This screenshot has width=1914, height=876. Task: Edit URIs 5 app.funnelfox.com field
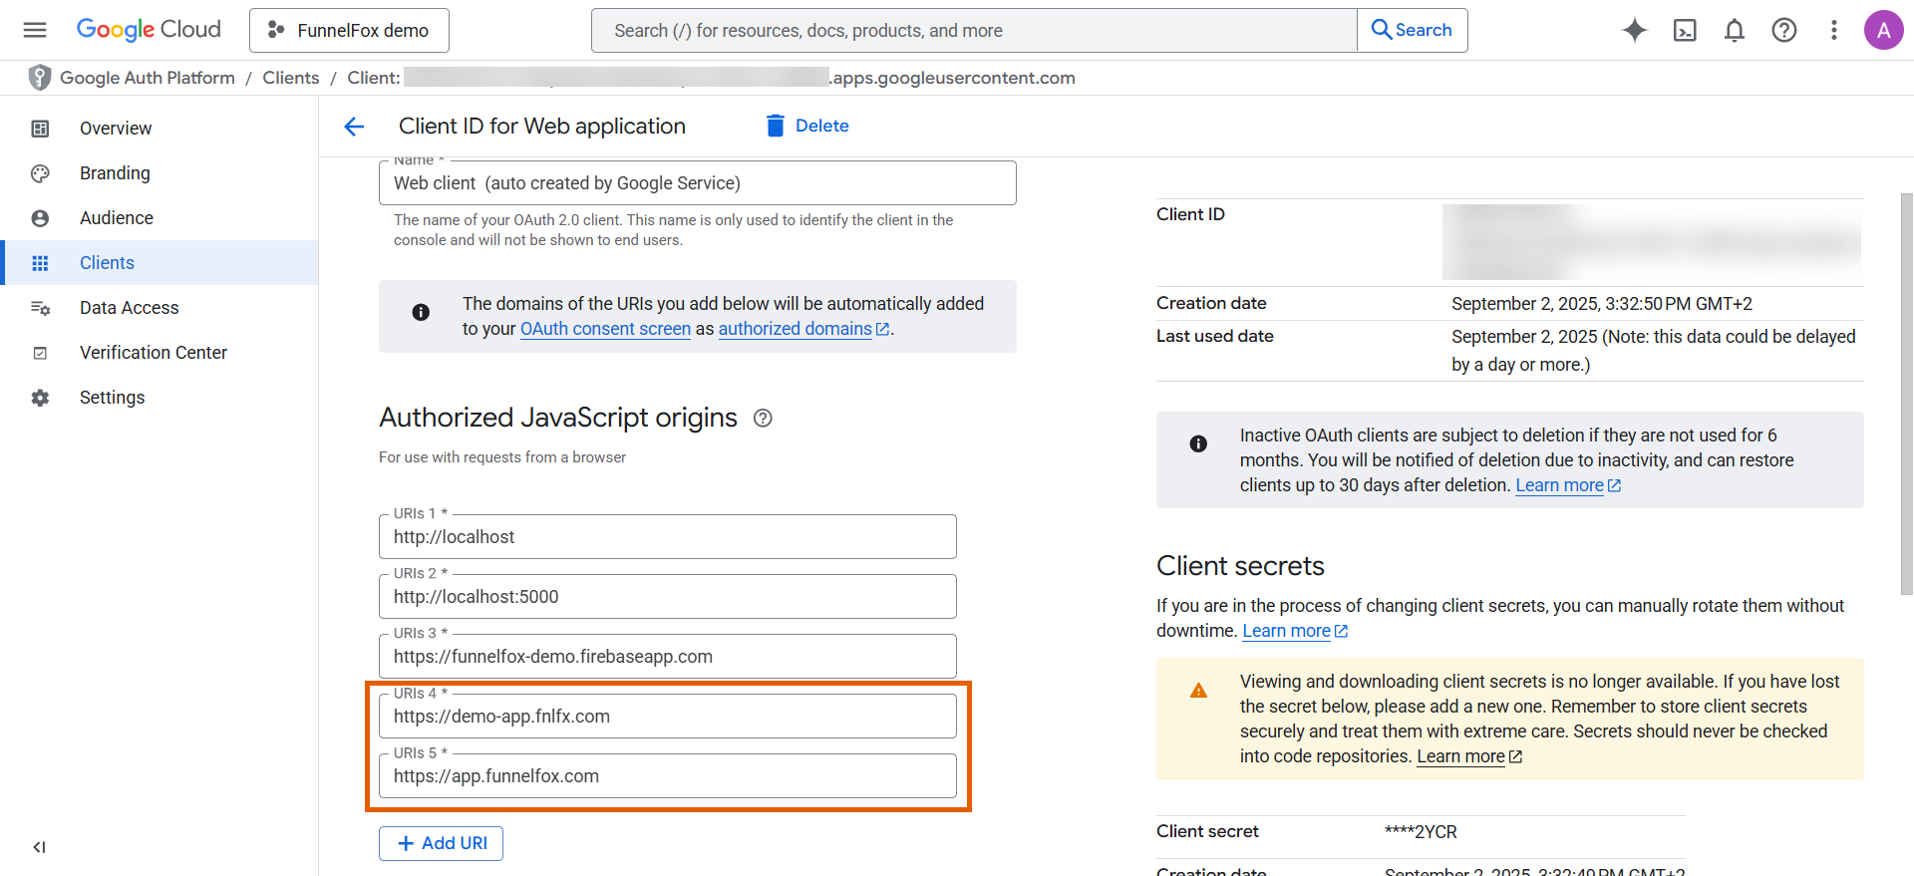pyautogui.click(x=668, y=776)
